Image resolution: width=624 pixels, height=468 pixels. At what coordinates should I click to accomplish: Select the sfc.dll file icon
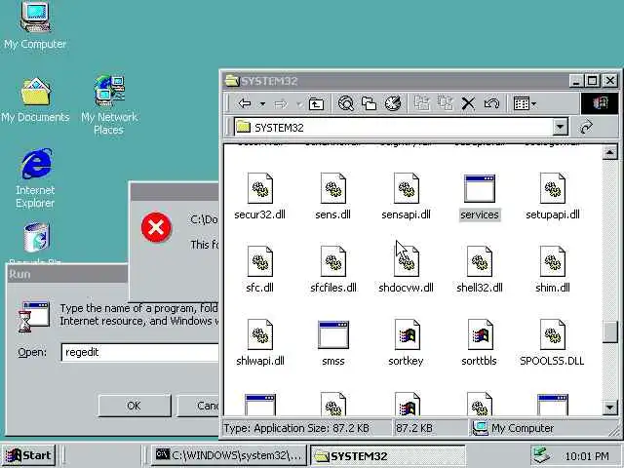pos(260,261)
